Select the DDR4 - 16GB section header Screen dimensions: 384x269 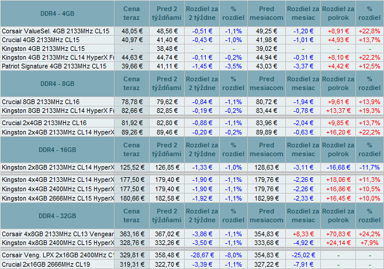click(57, 150)
